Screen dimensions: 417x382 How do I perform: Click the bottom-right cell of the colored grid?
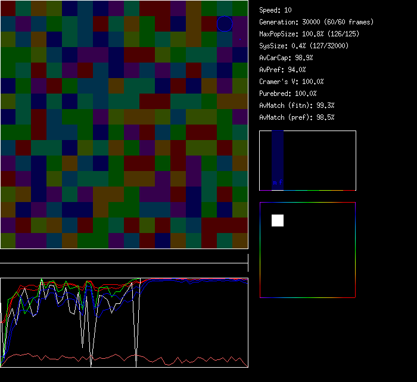click(x=240, y=241)
